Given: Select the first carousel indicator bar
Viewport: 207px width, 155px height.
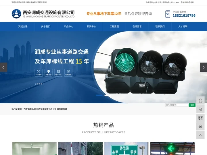Looking at the screenshot, I should click(99, 95).
